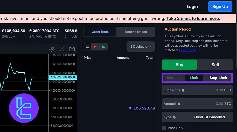Viewport: 237px width, 132px height.
Task: Click the purple logo on the chart
Action: click(24, 108)
